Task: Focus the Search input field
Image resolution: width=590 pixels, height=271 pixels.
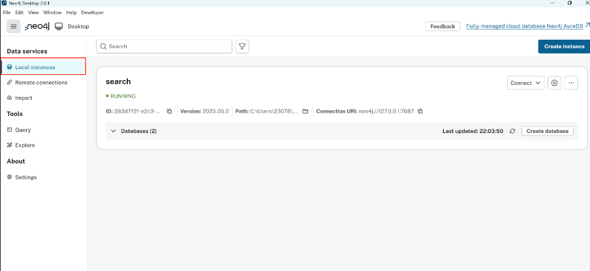Action: tap(164, 46)
